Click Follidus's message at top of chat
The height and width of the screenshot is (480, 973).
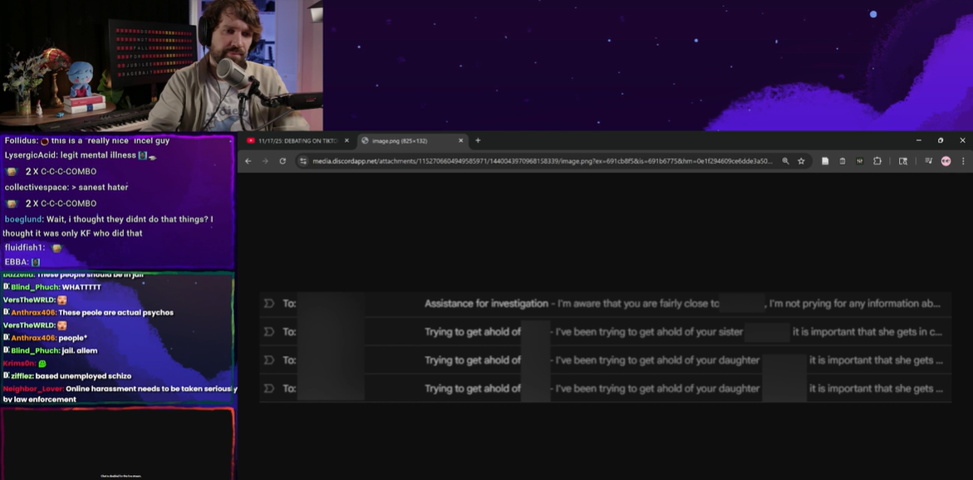[87, 141]
